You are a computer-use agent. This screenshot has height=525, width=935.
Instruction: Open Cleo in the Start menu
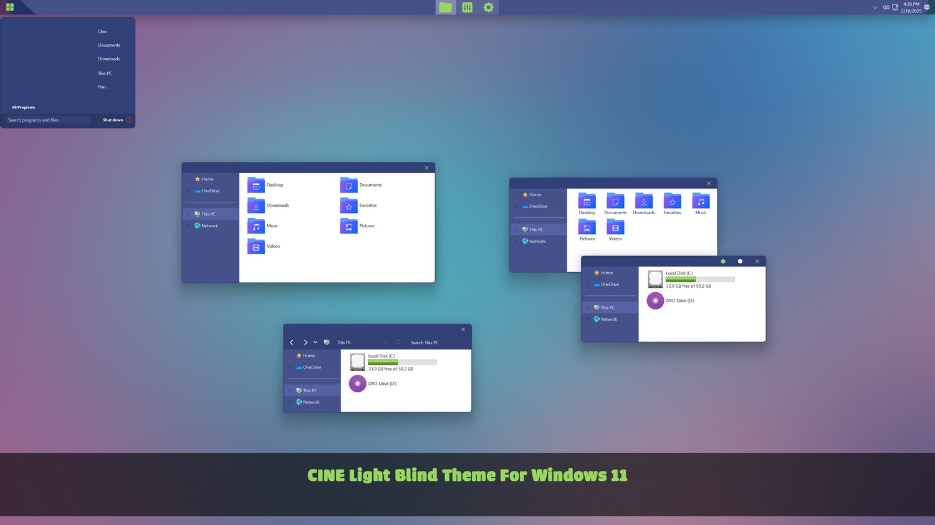pyautogui.click(x=102, y=32)
